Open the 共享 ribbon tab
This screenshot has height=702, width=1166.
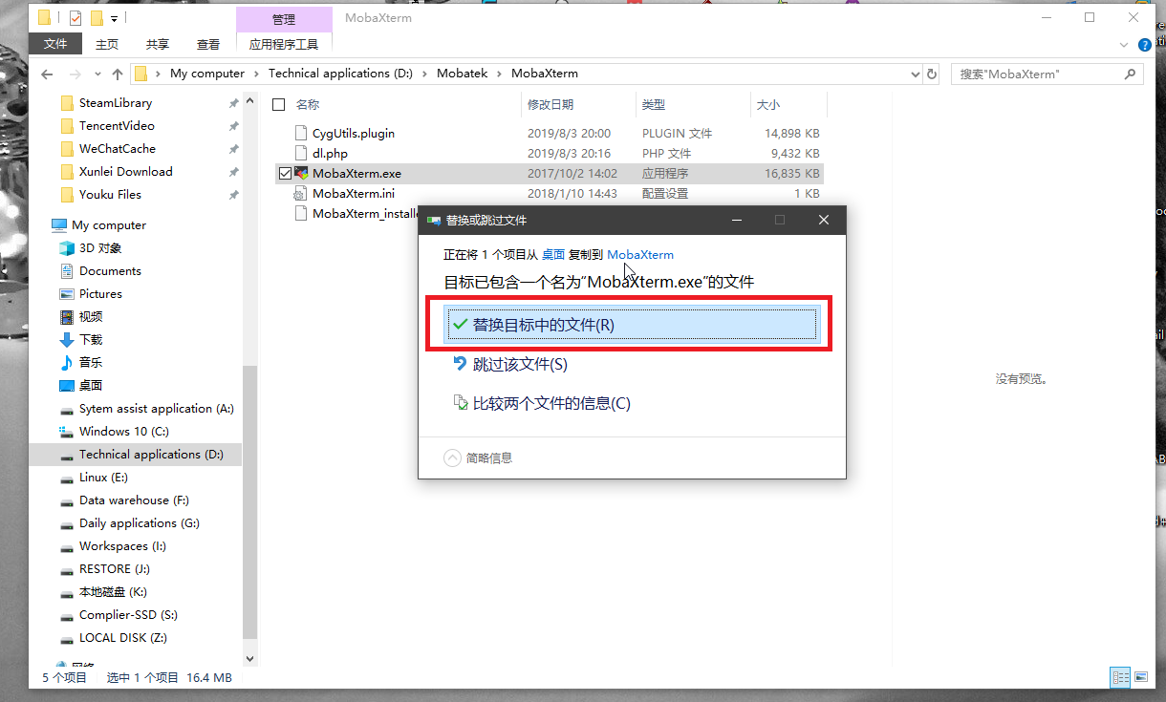(158, 44)
